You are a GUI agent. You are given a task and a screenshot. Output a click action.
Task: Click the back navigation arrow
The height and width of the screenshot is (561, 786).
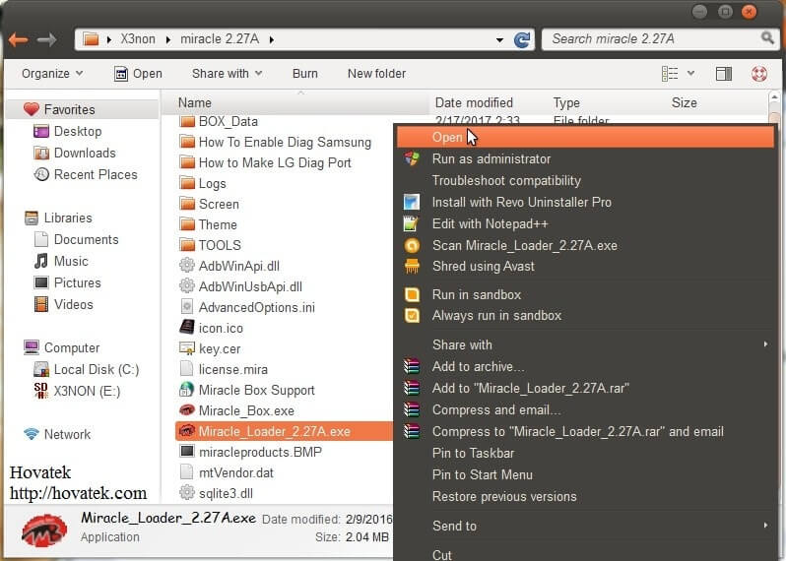click(x=18, y=39)
